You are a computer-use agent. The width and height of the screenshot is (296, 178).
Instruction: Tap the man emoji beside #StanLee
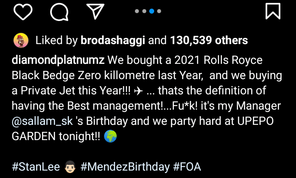tap(69, 167)
